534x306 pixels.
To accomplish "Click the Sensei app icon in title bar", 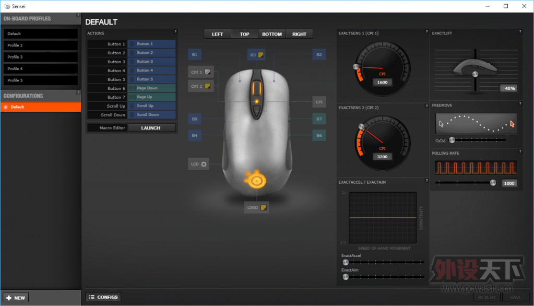I will (7, 6).
